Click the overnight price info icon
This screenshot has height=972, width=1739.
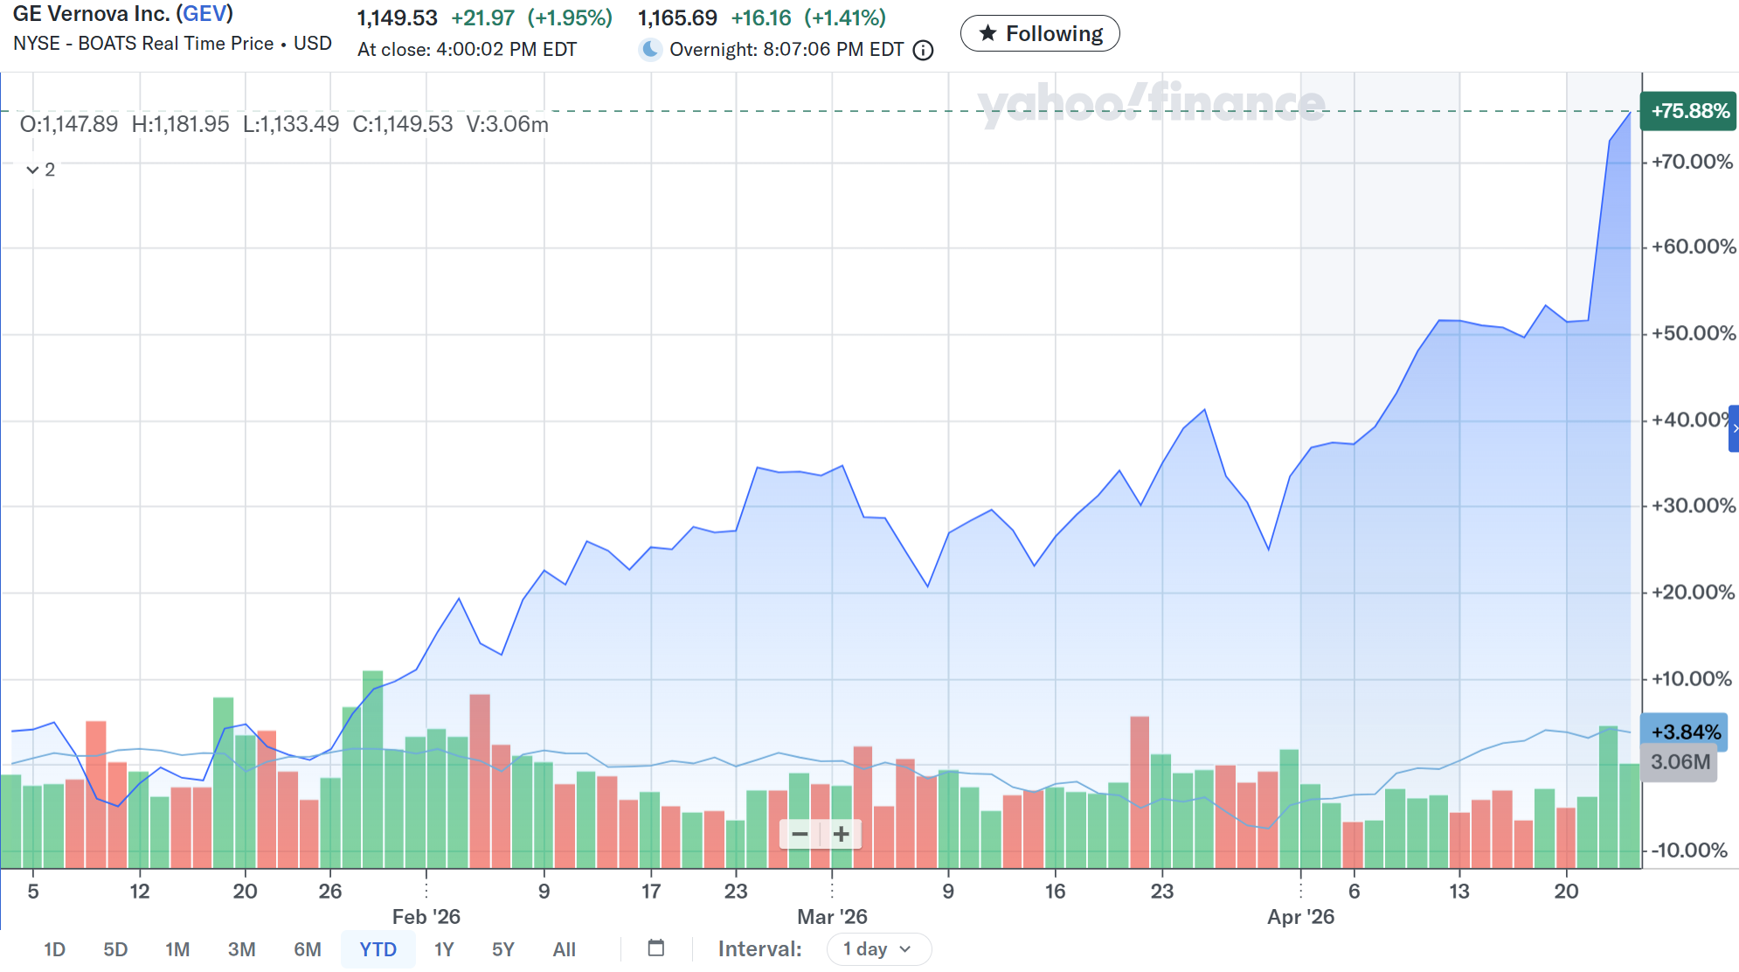tap(923, 51)
